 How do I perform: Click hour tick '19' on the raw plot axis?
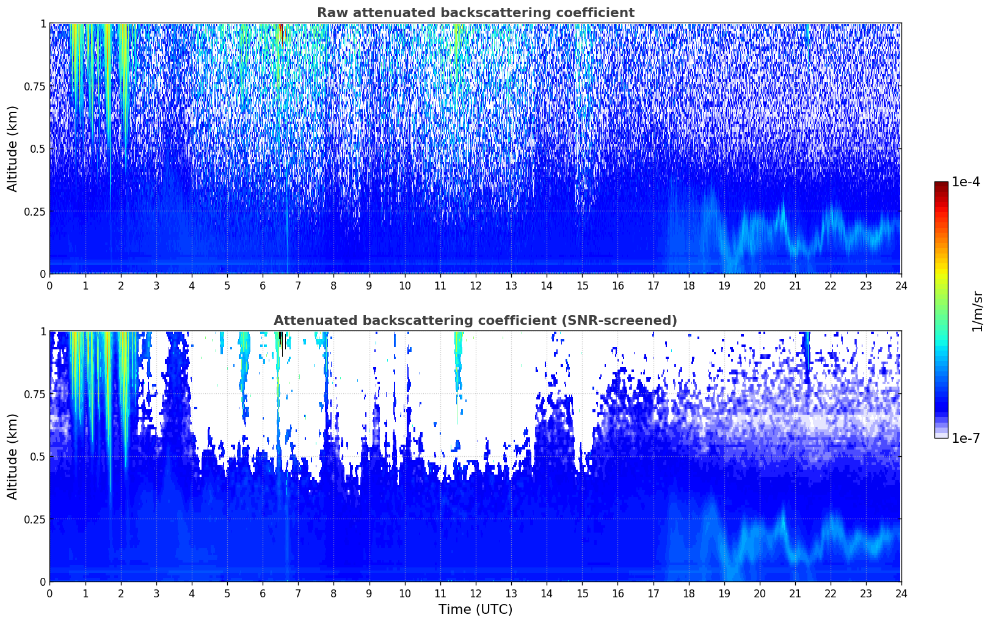pos(724,285)
